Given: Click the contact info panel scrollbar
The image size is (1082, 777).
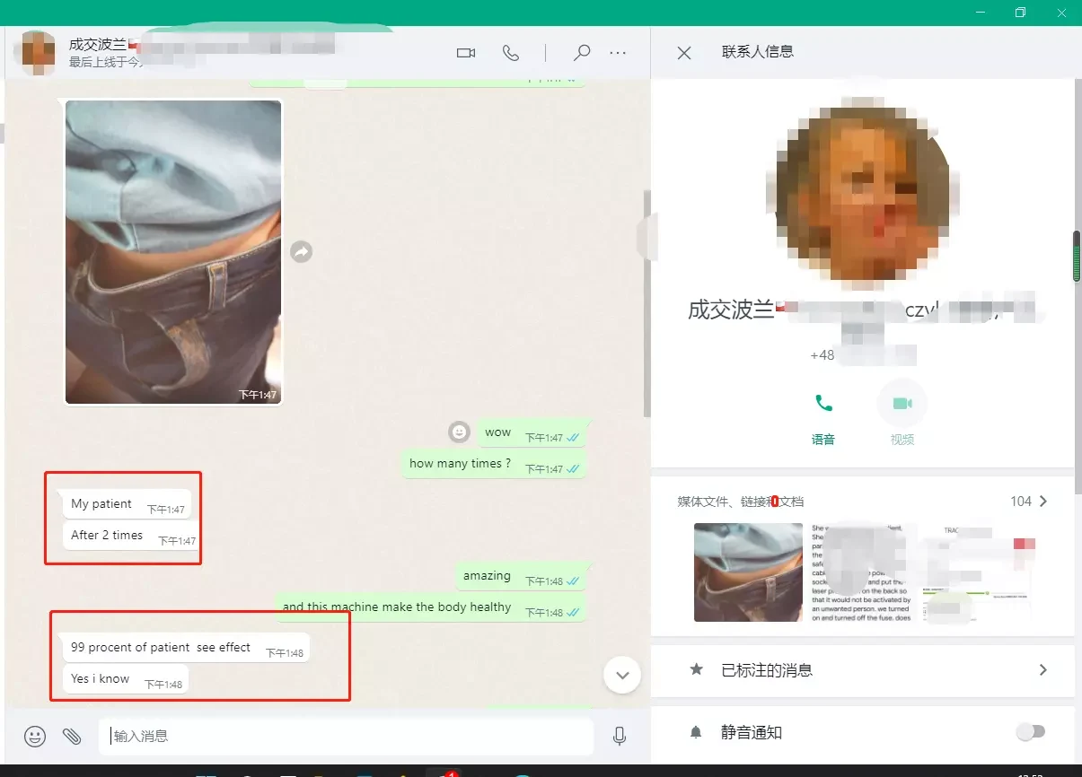Looking at the screenshot, I should coord(1077,257).
